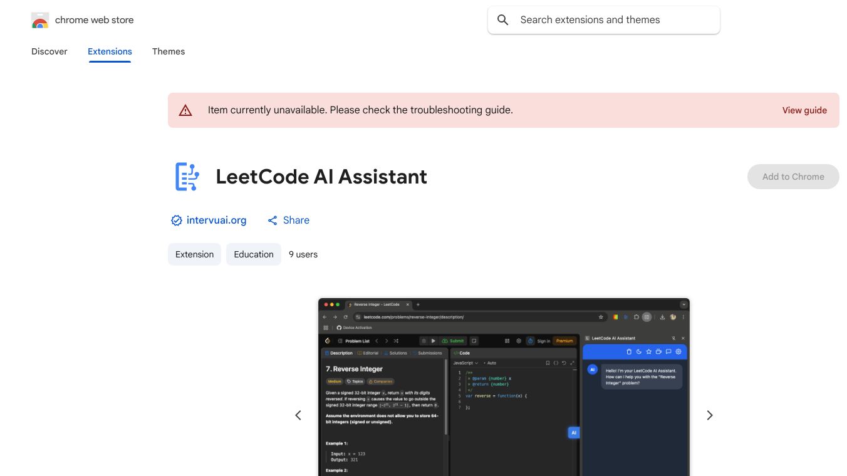Focus the Search extensions and themes field
The width and height of the screenshot is (847, 476).
click(614, 20)
